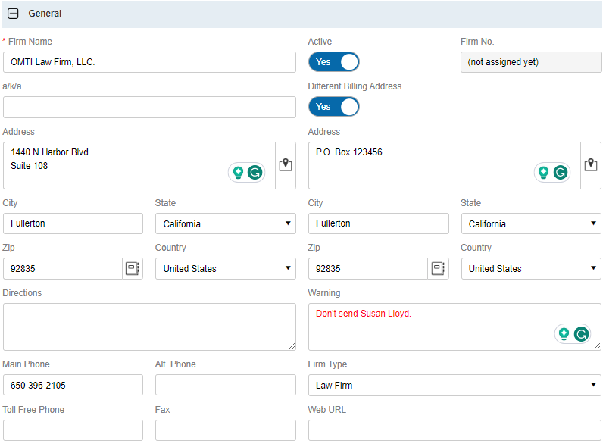Click into the Firm Name field
606x447 pixels.
click(149, 62)
